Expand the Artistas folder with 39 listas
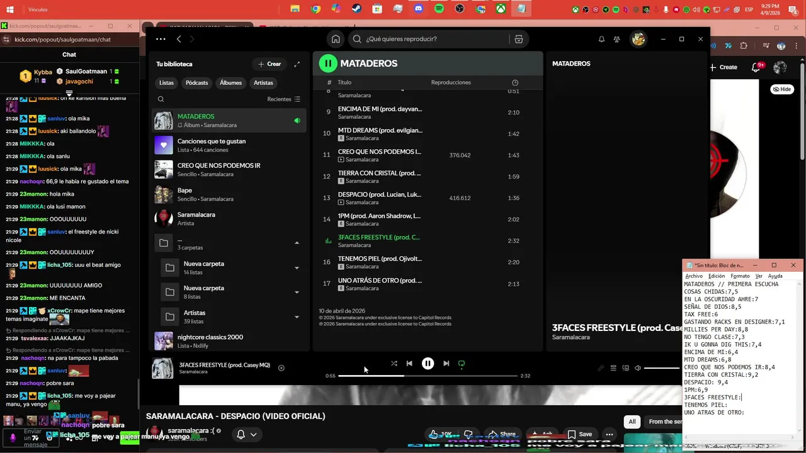 pyautogui.click(x=297, y=316)
